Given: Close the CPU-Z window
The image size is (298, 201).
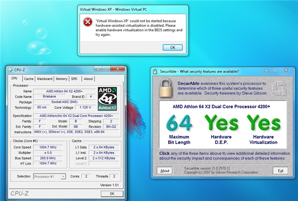Looking at the screenshot, I should (x=118, y=69).
